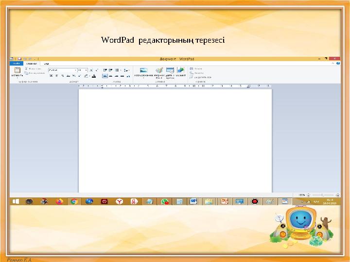Click the zoom slider track
This screenshot has width=350, height=262.
pos(323,195)
